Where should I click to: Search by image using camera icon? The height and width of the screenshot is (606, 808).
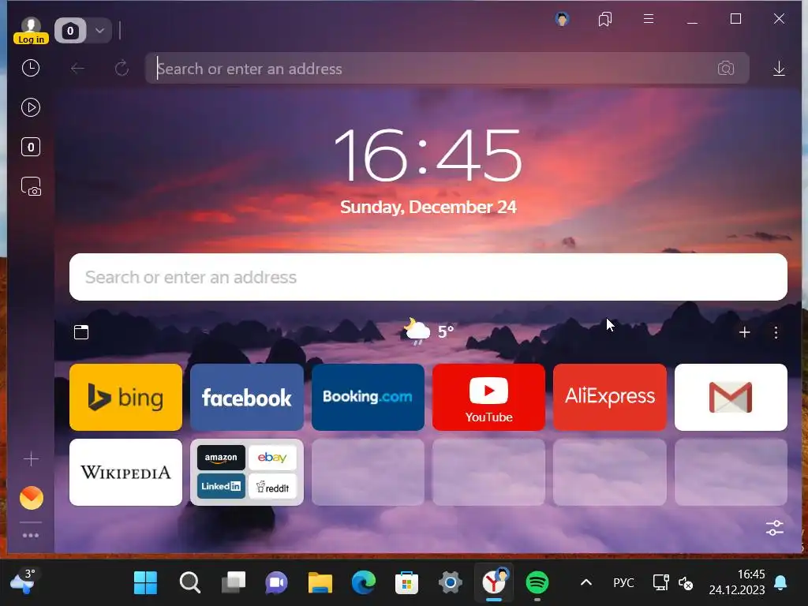point(726,69)
